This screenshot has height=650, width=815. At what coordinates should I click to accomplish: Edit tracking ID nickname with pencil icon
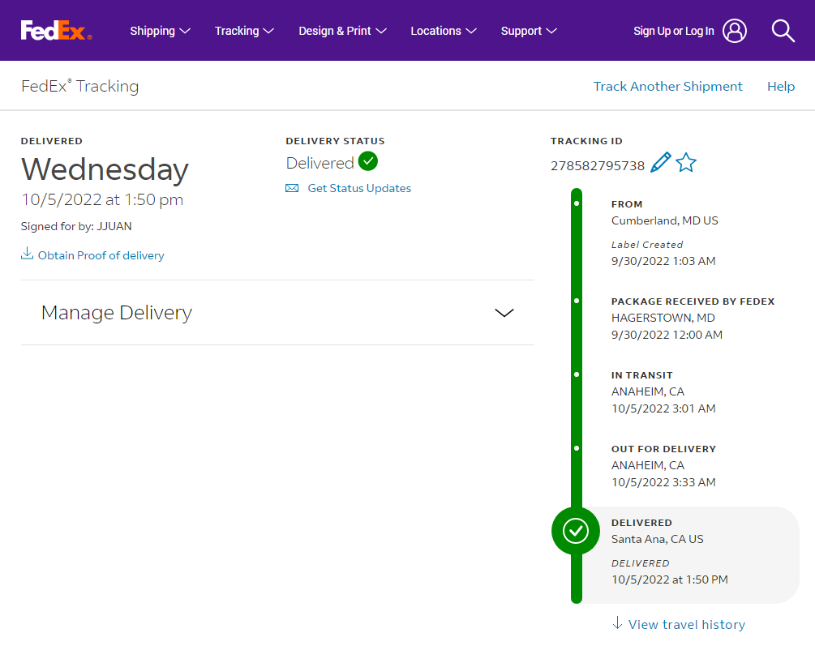tap(661, 163)
